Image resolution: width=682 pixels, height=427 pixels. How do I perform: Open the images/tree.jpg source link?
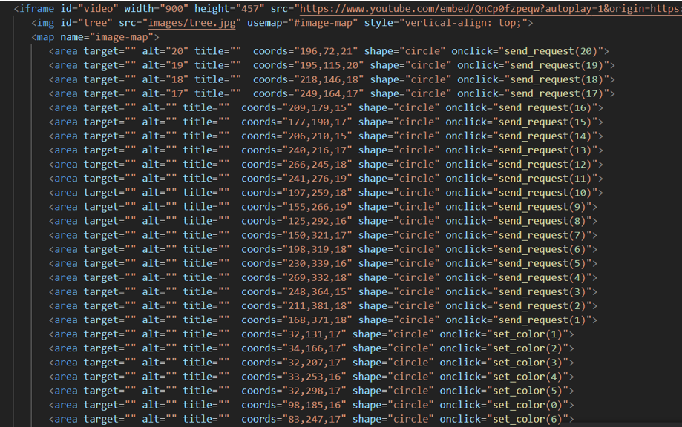coord(192,23)
